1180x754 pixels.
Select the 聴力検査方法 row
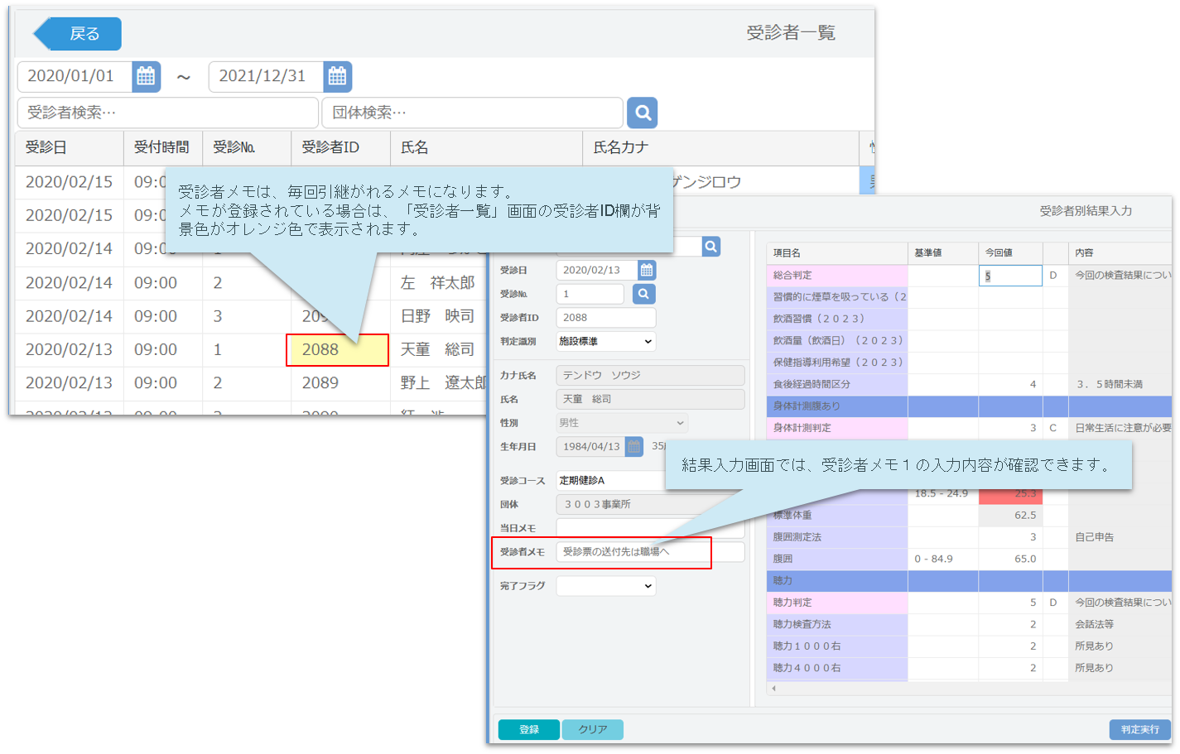click(969, 624)
